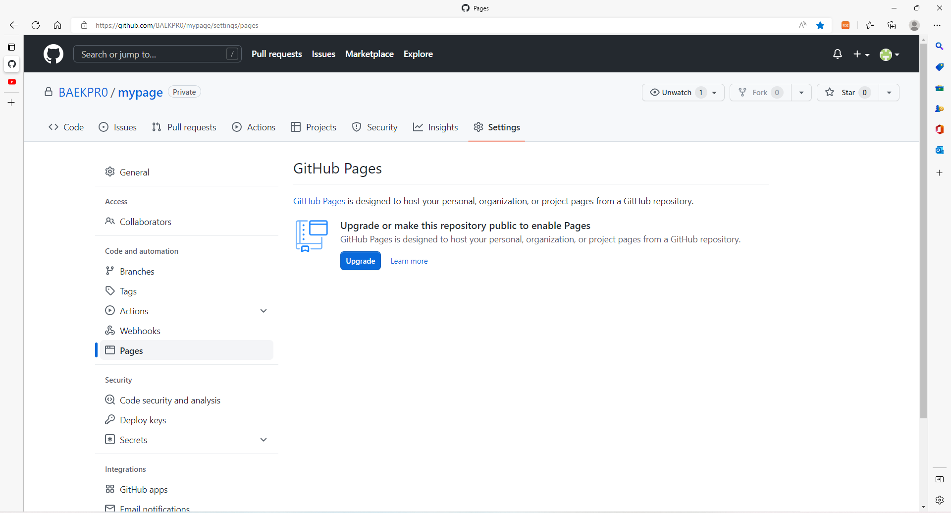Open browser Collections
951x513 pixels.
coord(892,25)
